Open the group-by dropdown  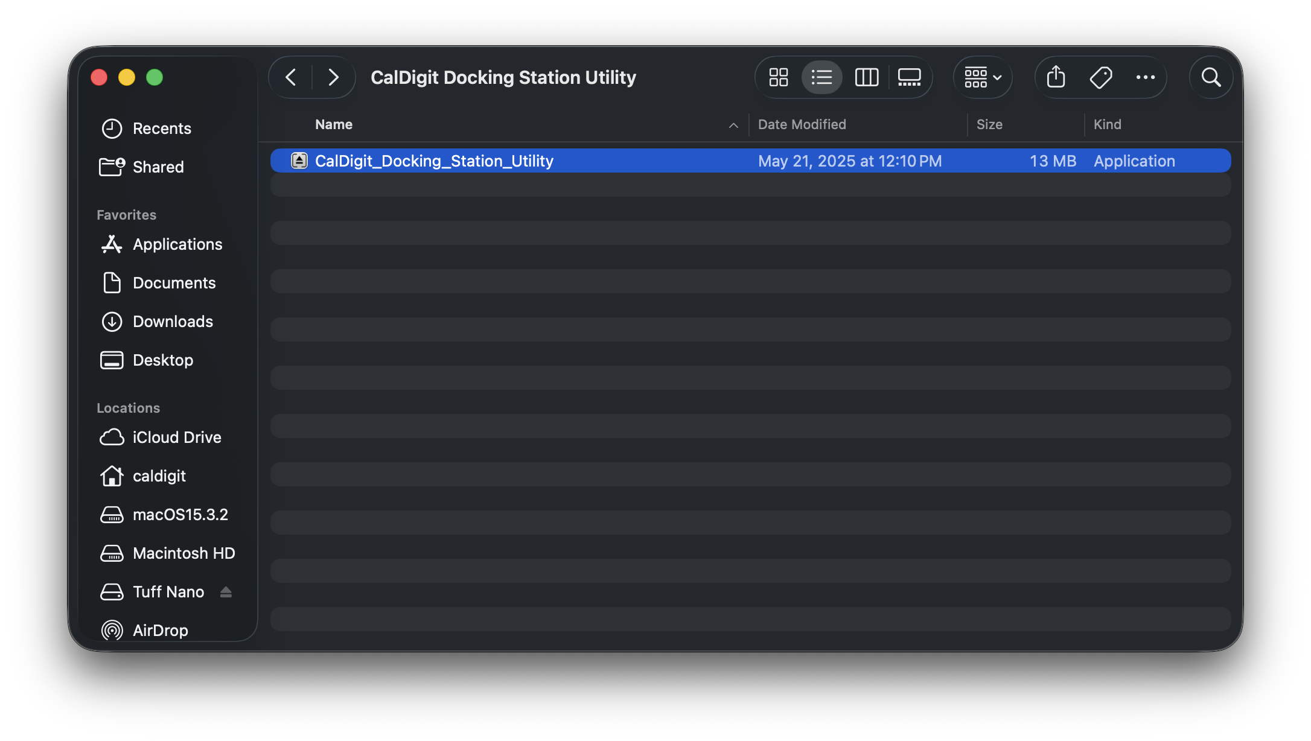tap(981, 77)
